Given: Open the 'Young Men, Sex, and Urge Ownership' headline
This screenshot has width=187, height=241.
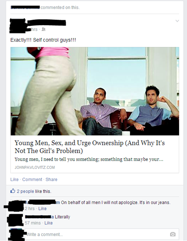Looking at the screenshot, I should pos(90,147).
